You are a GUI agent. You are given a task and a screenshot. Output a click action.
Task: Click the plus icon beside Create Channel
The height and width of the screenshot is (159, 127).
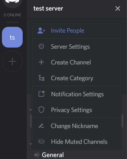(x=41, y=62)
